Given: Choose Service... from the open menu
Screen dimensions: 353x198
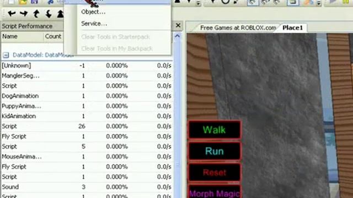Looking at the screenshot, I should (x=94, y=24).
